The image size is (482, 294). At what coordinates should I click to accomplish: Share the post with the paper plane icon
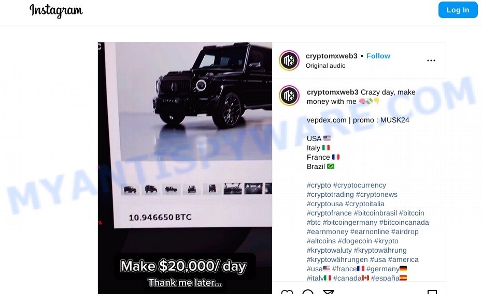click(328, 291)
